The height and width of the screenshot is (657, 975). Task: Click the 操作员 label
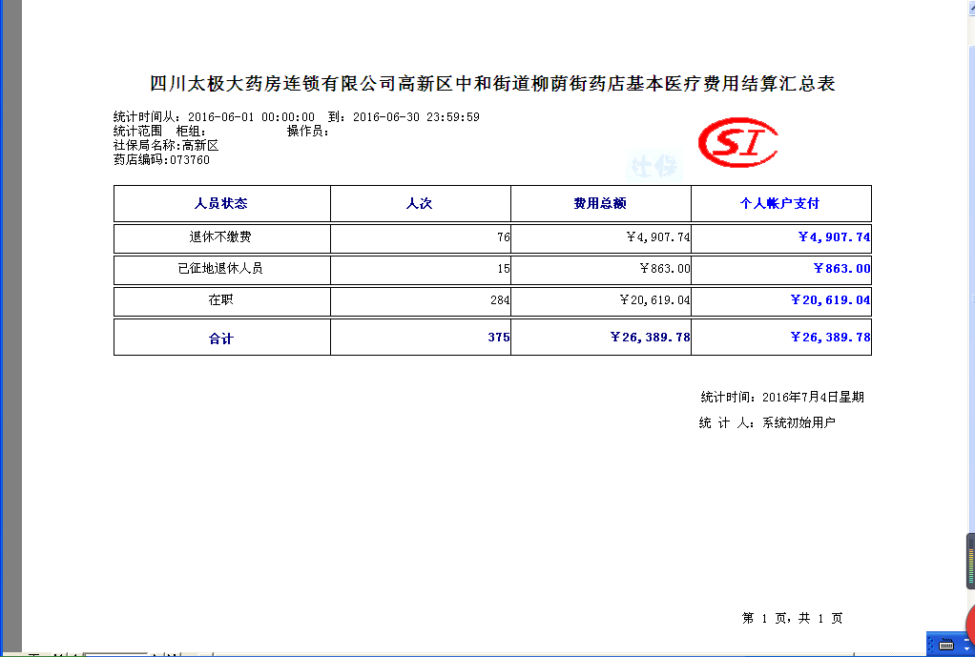pyautogui.click(x=308, y=132)
